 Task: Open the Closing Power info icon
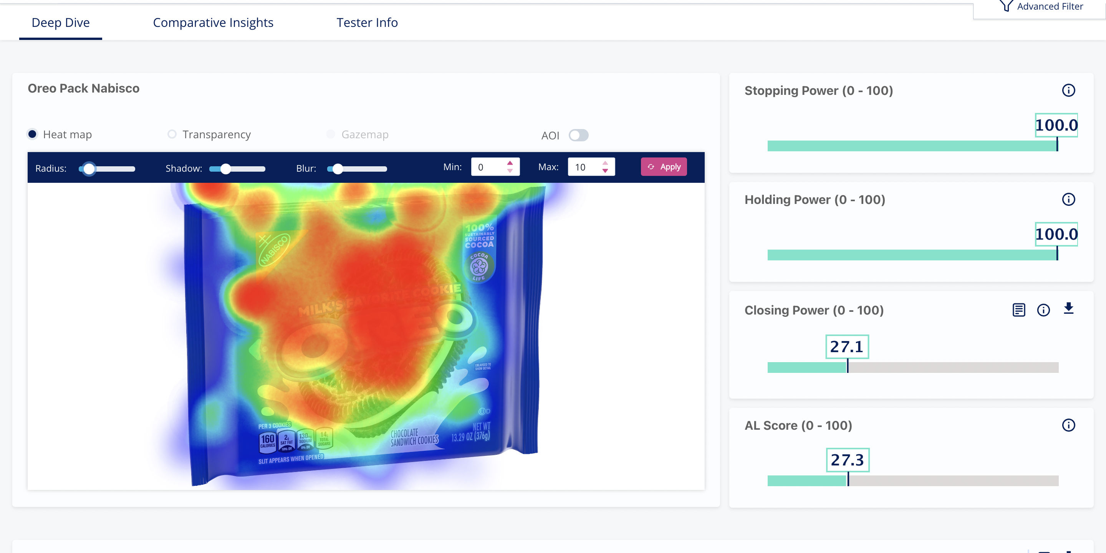1043,310
